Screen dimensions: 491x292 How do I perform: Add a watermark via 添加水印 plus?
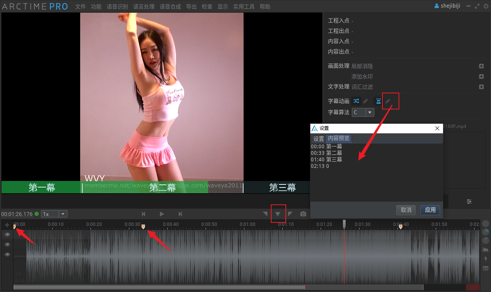tap(481, 76)
